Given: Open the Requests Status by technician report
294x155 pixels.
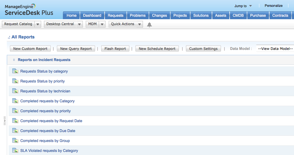Looking at the screenshot, I should 45,91.
